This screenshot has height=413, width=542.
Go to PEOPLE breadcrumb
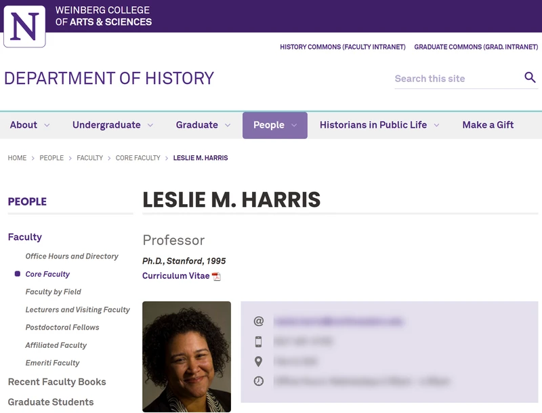(51, 158)
